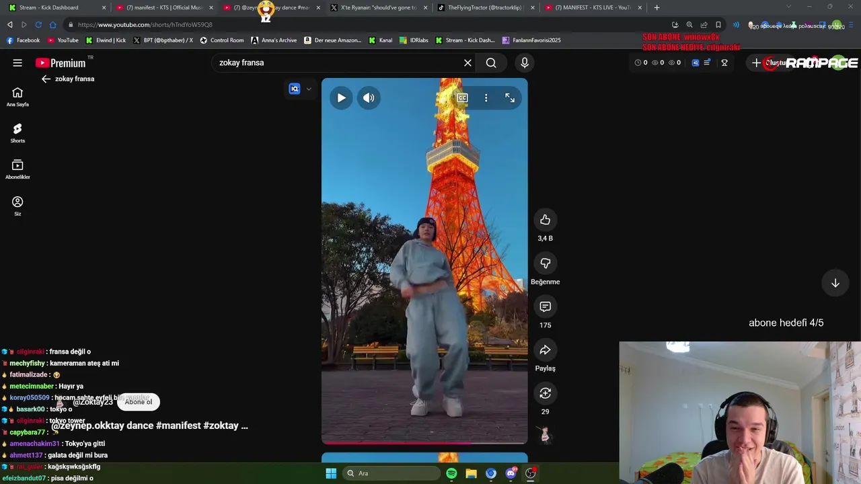Open File Explorer from the taskbar
The image size is (861, 484).
tap(471, 473)
